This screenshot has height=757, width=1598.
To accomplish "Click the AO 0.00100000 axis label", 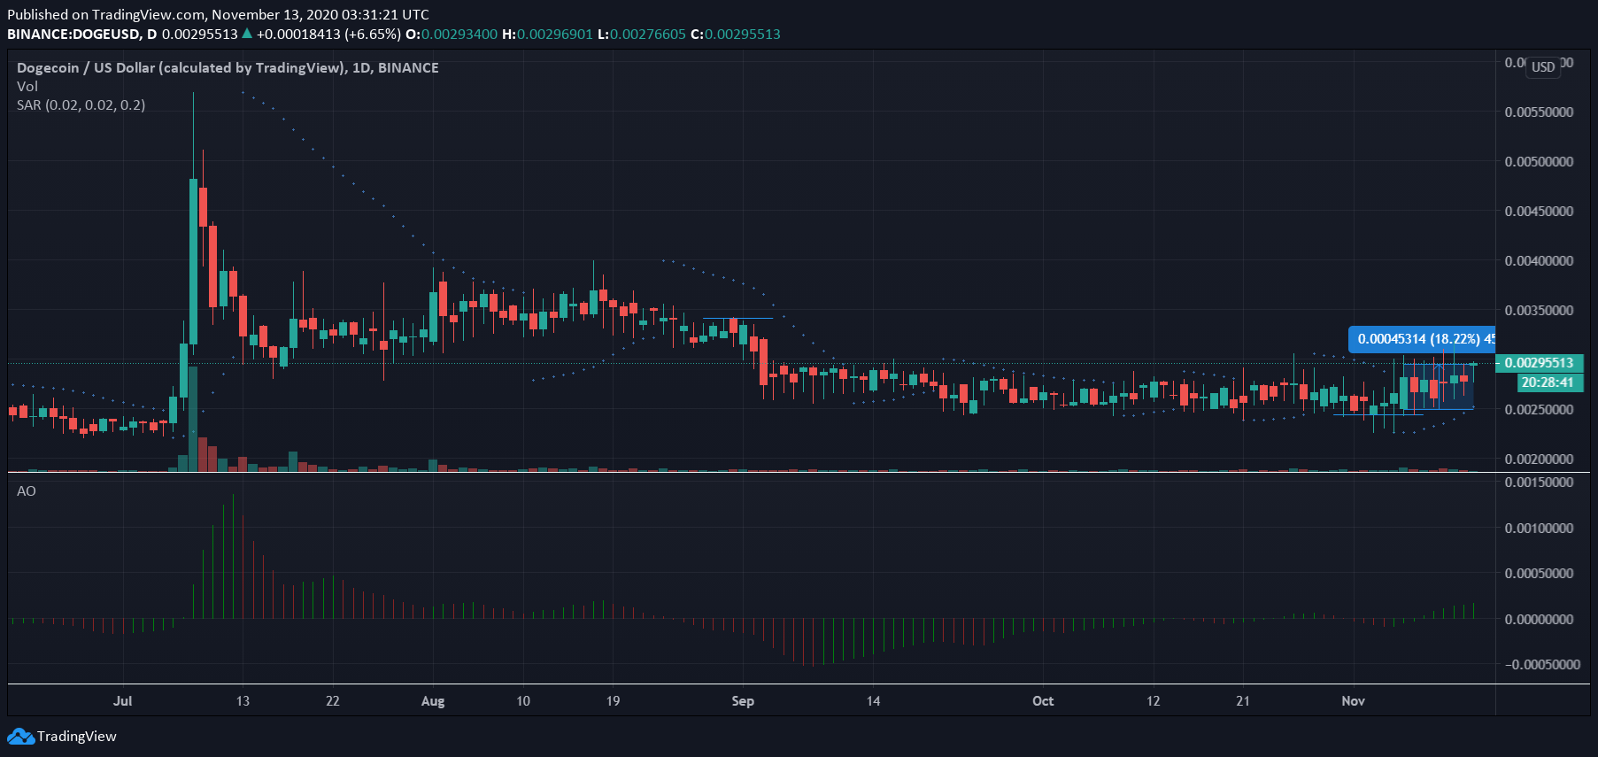I will coord(1540,529).
